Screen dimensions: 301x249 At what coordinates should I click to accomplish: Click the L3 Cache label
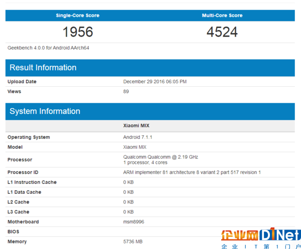coord(18,212)
